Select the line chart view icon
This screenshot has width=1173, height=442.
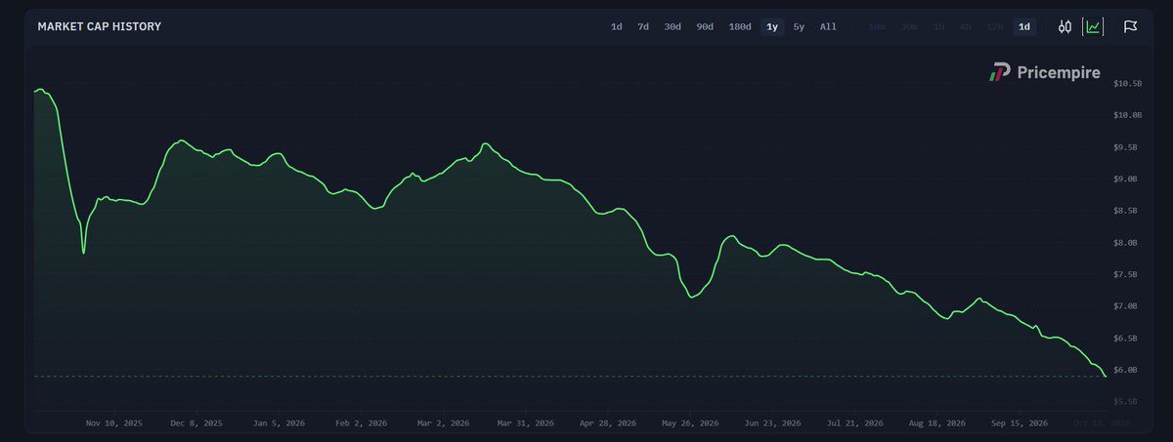click(x=1094, y=26)
